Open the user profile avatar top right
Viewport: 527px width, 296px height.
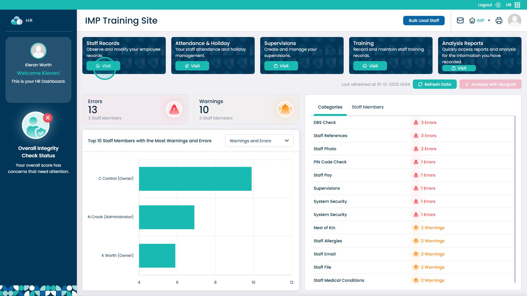514,20
